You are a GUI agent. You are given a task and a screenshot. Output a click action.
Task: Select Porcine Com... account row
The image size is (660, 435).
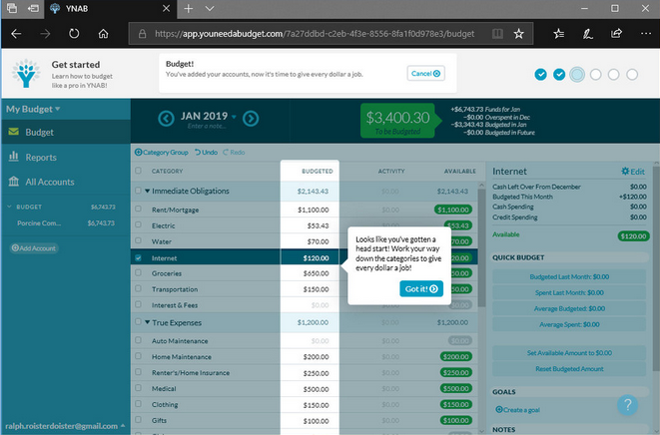65,222
